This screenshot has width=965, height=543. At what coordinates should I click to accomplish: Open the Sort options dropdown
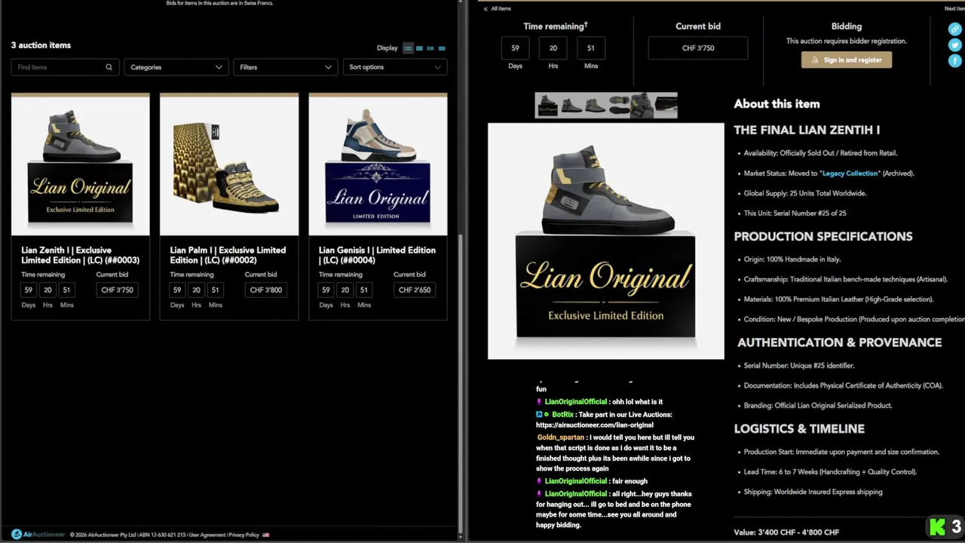pyautogui.click(x=395, y=67)
